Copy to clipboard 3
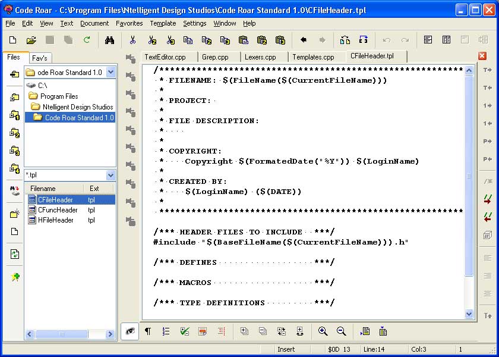The width and height of the screenshot is (499, 357). click(225, 40)
